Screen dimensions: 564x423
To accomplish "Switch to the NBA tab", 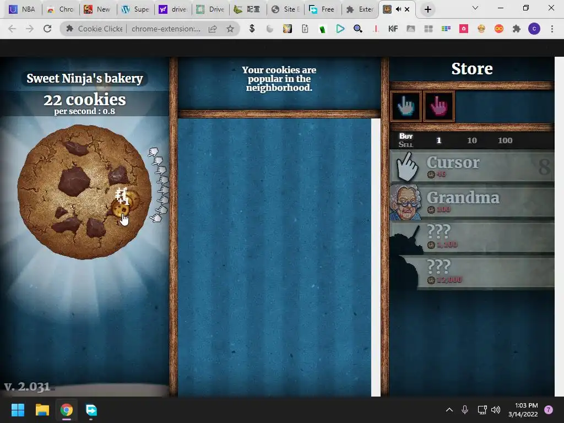I will 23,9.
